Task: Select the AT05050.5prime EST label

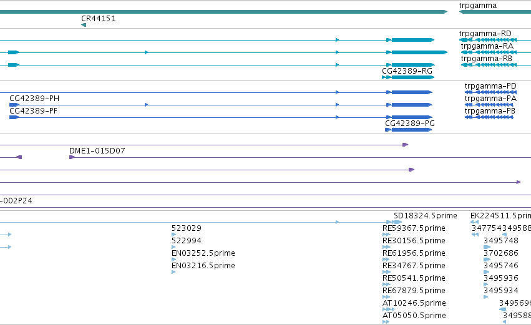Action: click(414, 316)
